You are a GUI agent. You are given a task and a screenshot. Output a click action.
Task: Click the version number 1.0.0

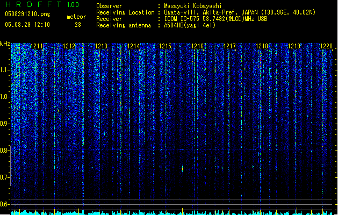[73, 5]
